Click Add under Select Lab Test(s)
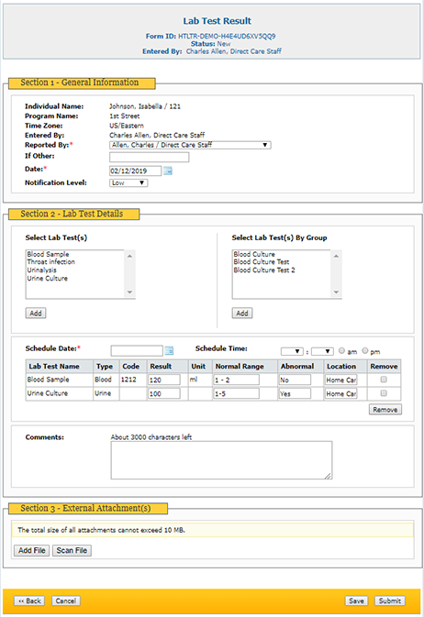This screenshot has width=424, height=617. coord(36,314)
